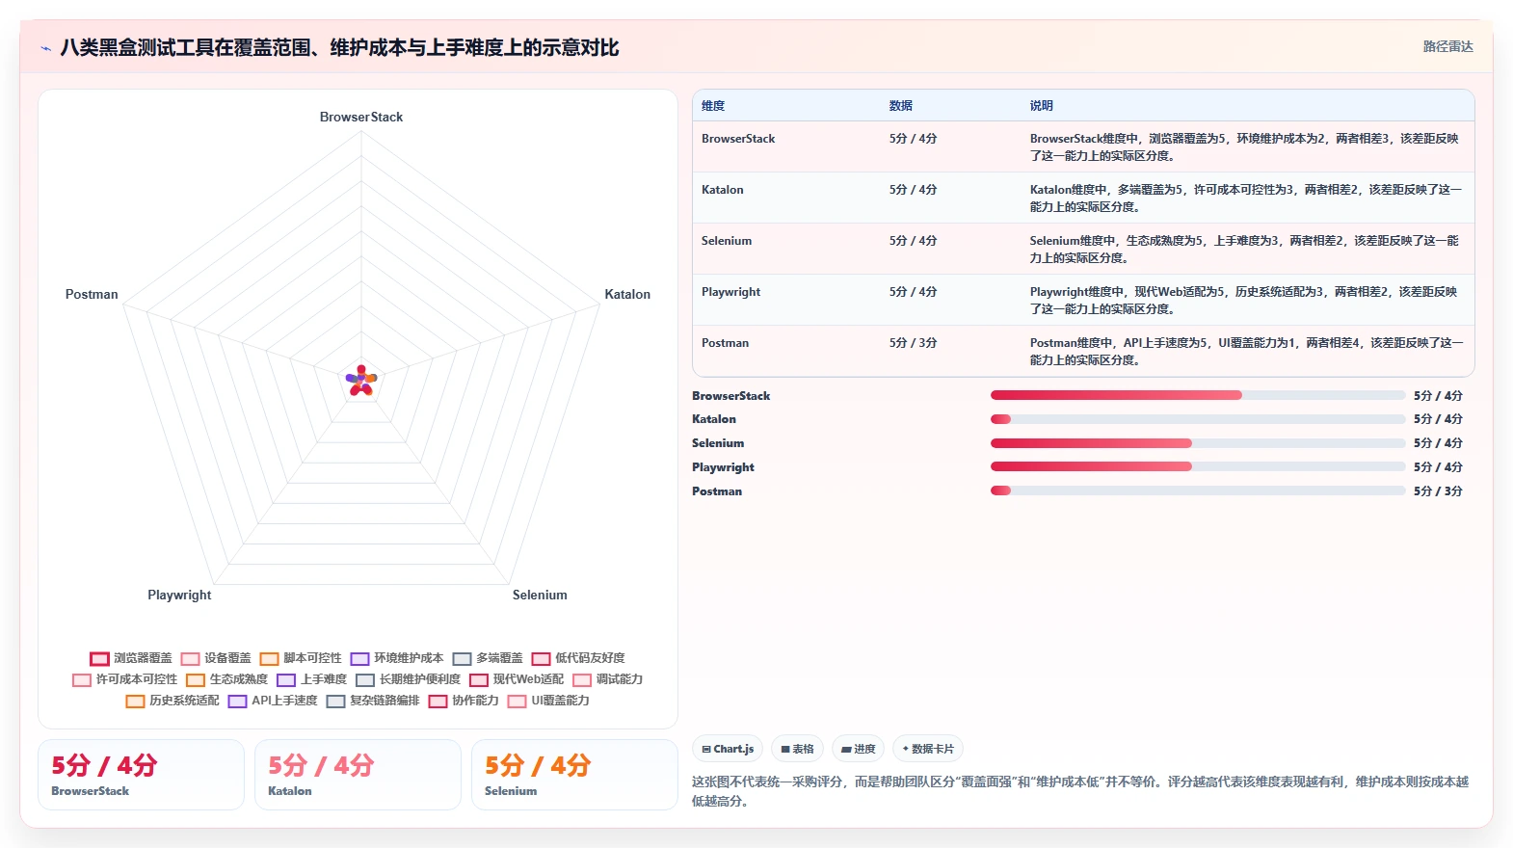
Task: Click the Selenium progress bar
Action: click(1198, 443)
